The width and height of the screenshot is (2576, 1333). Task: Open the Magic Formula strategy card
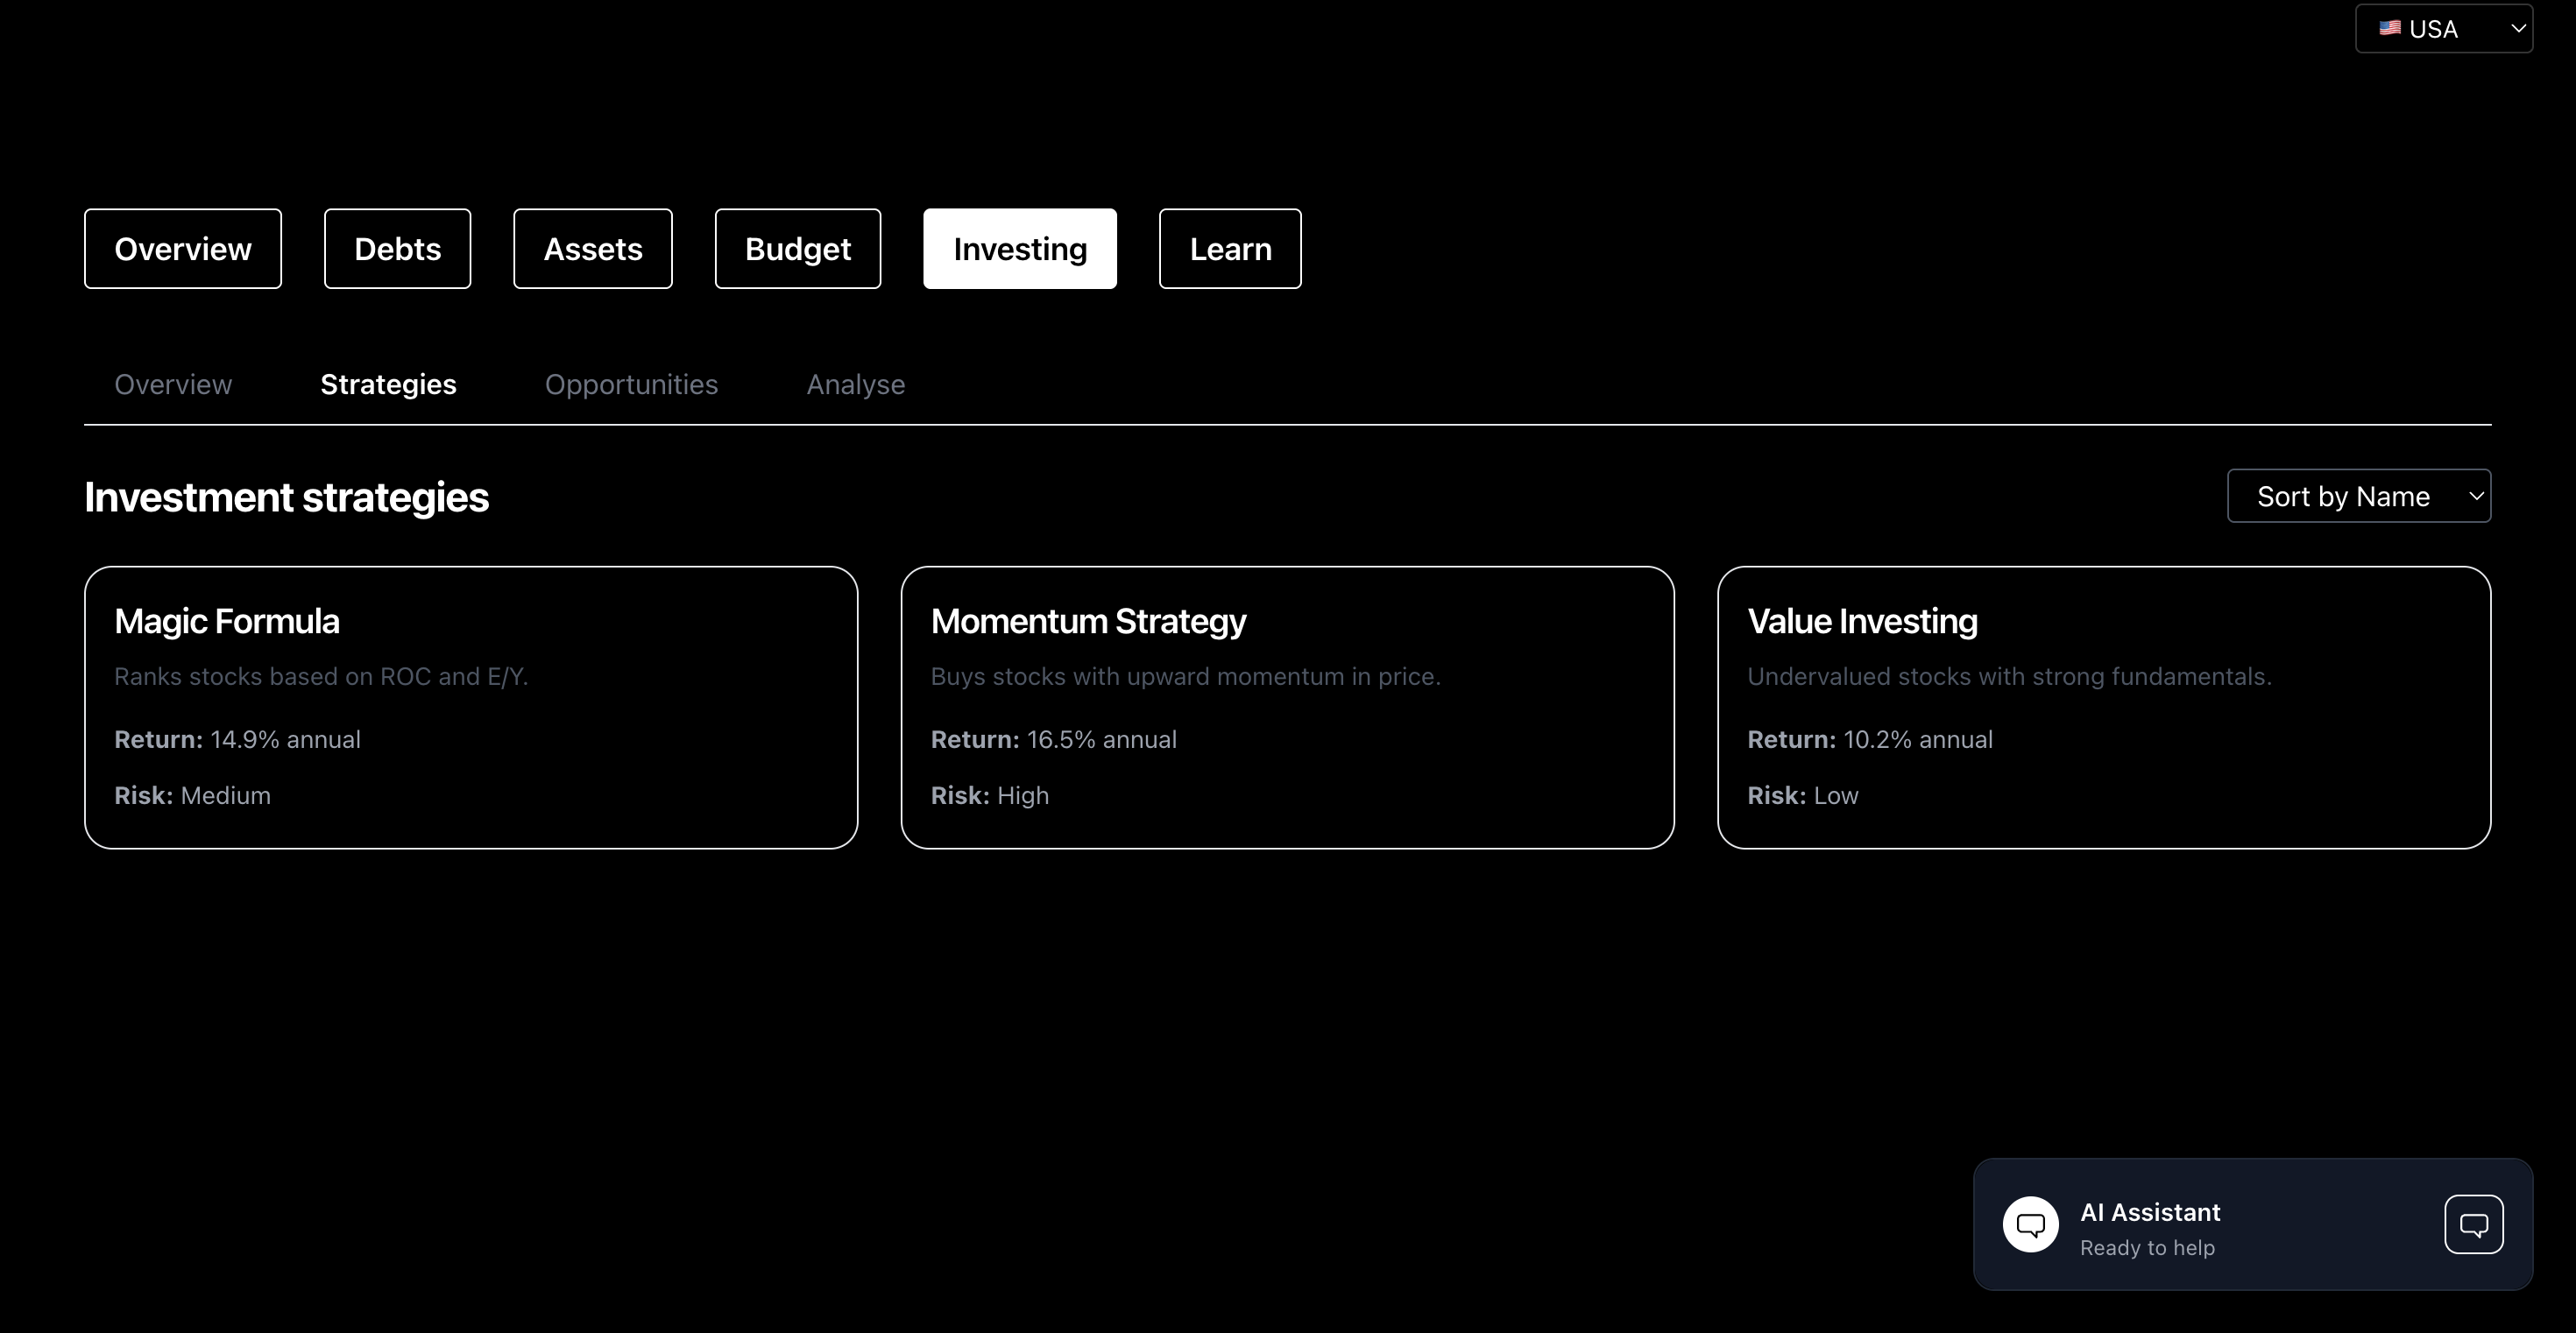[471, 708]
